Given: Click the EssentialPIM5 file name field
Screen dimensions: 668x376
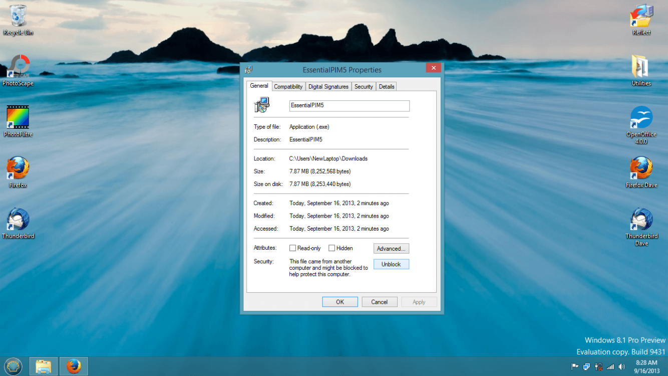Looking at the screenshot, I should click(350, 106).
